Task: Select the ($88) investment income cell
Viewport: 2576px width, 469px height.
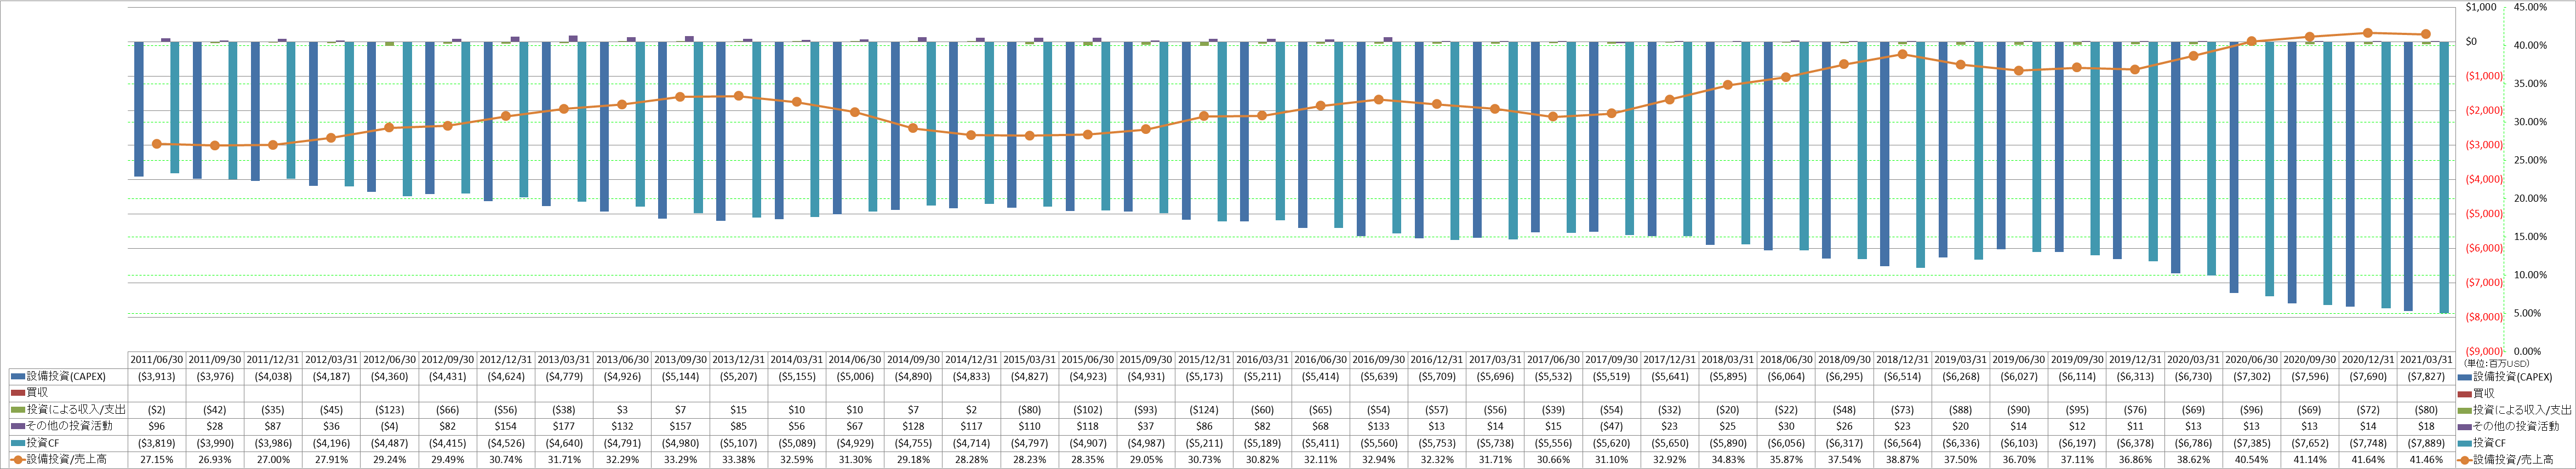Action: coord(1960,410)
